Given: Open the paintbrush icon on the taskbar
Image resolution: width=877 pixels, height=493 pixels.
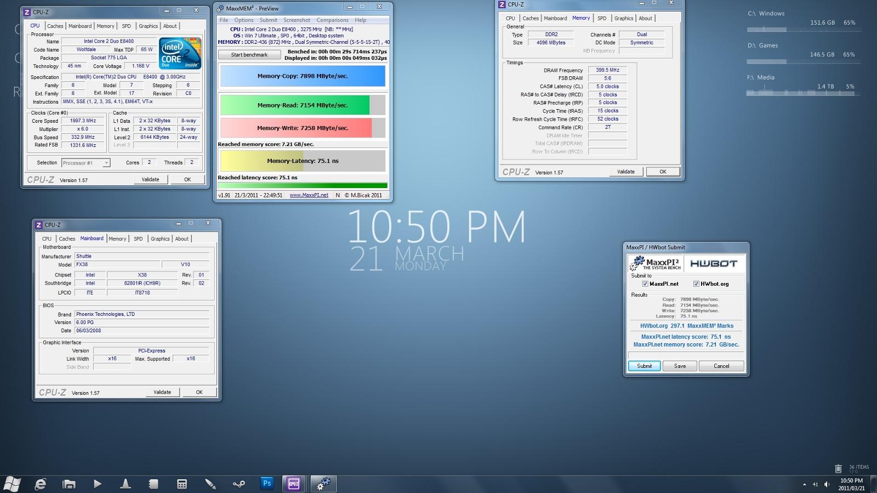Looking at the screenshot, I should click(210, 484).
